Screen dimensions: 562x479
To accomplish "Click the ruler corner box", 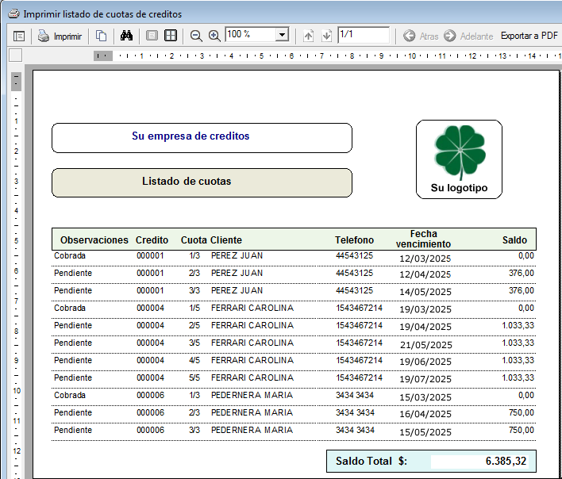I will [15, 55].
